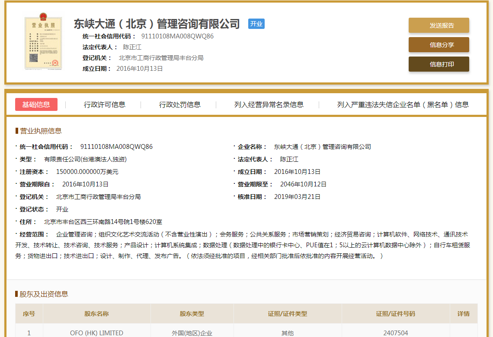
Task: Click the 开业 status badge beside company name
Action: click(x=256, y=24)
